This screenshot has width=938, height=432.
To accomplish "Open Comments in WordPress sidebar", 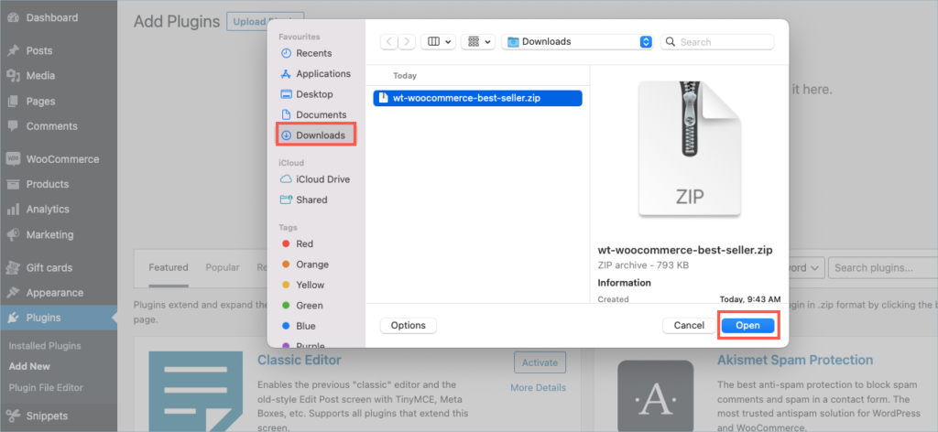I will coord(51,126).
